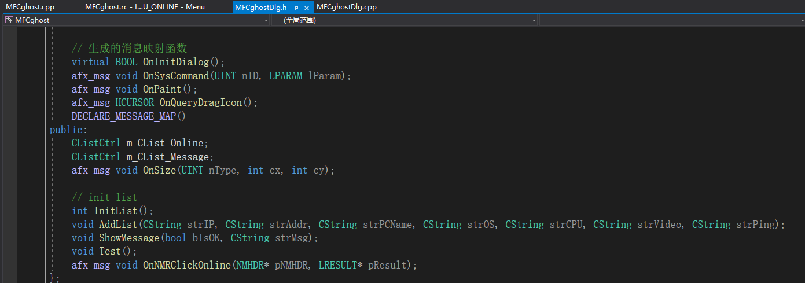Click the nType parameter in OnSize
This screenshot has height=283, width=805.
click(x=222, y=170)
